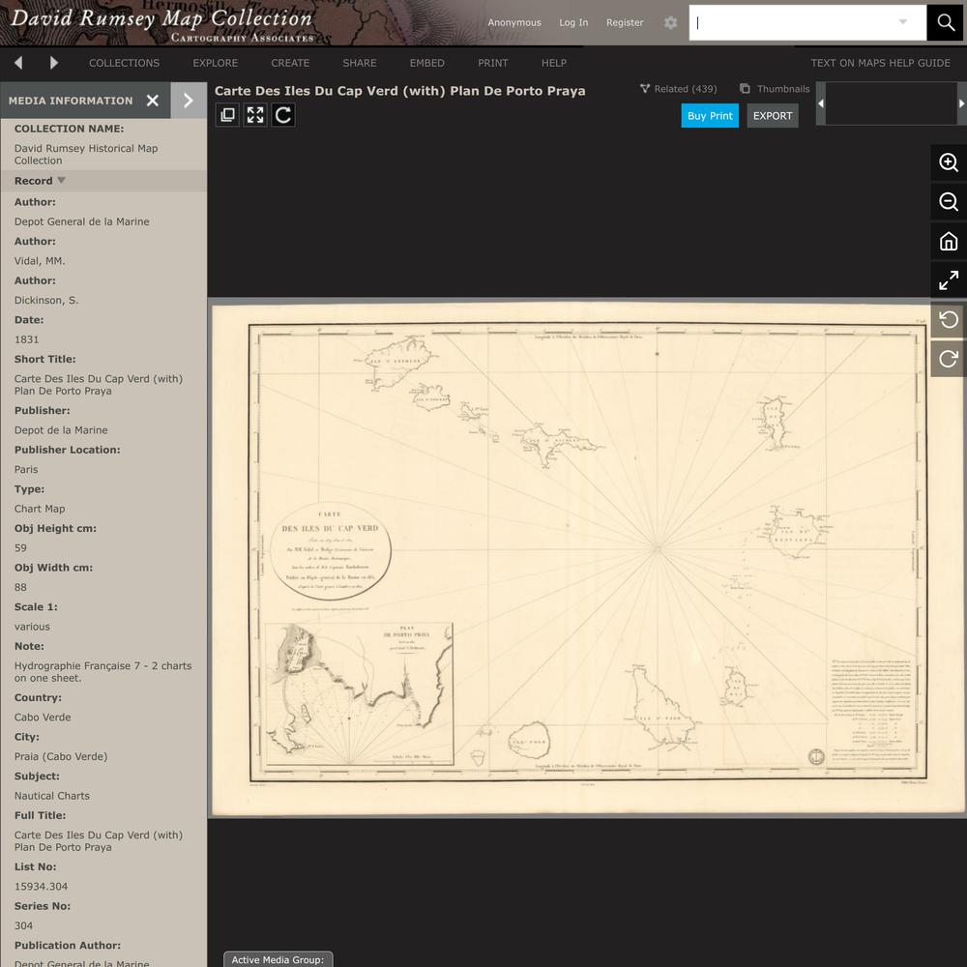Zoom in on the map
Viewport: 967px width, 967px height.
click(949, 162)
